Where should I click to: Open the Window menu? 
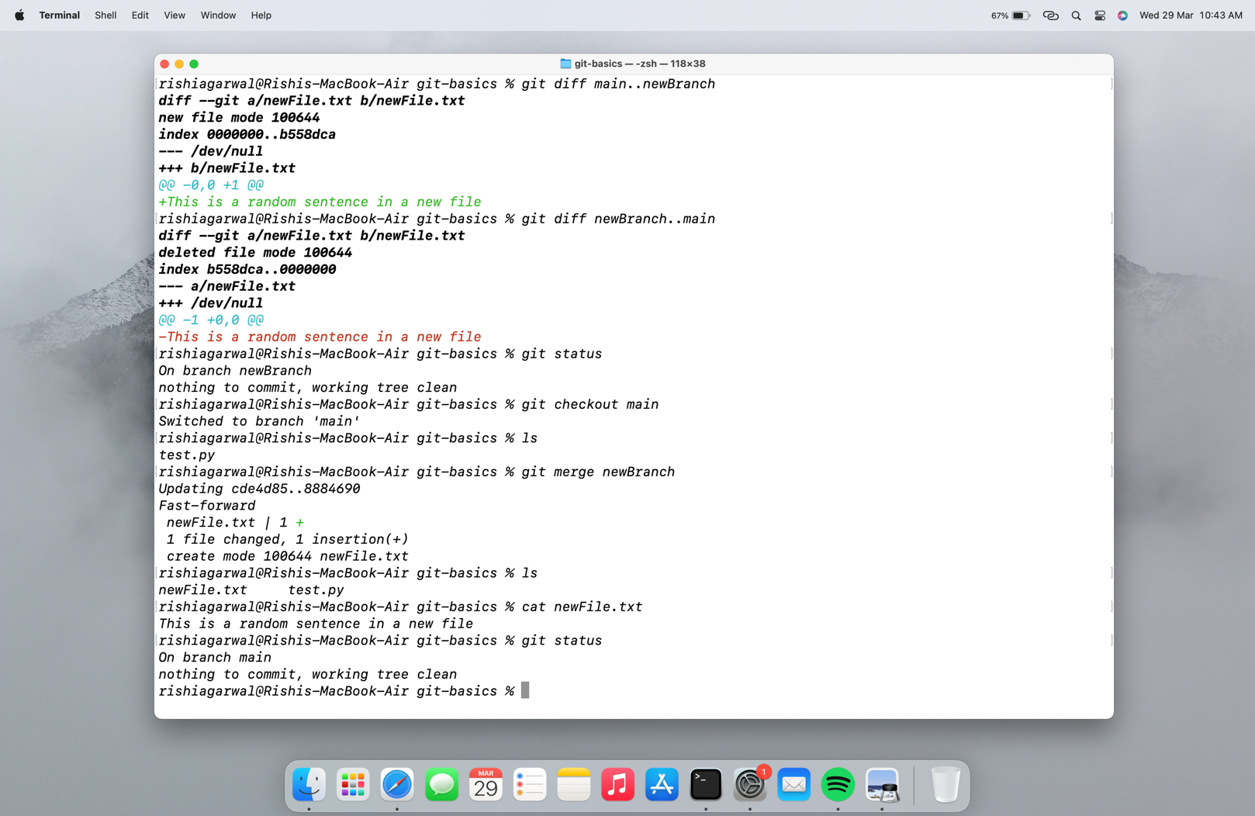(218, 15)
